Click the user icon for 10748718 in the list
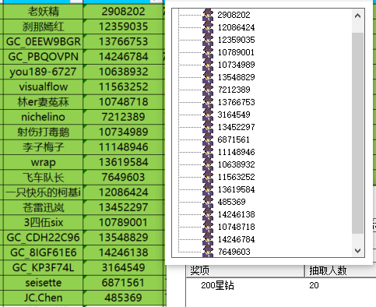Screen dimensions: 376x307 tap(208, 227)
